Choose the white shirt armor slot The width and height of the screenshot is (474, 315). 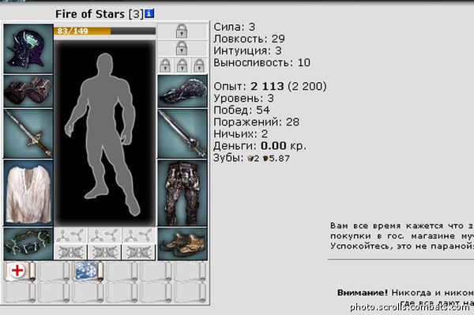click(x=28, y=193)
